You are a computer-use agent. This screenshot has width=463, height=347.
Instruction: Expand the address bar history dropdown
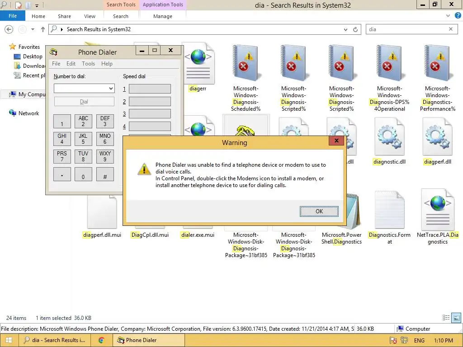(x=345, y=29)
